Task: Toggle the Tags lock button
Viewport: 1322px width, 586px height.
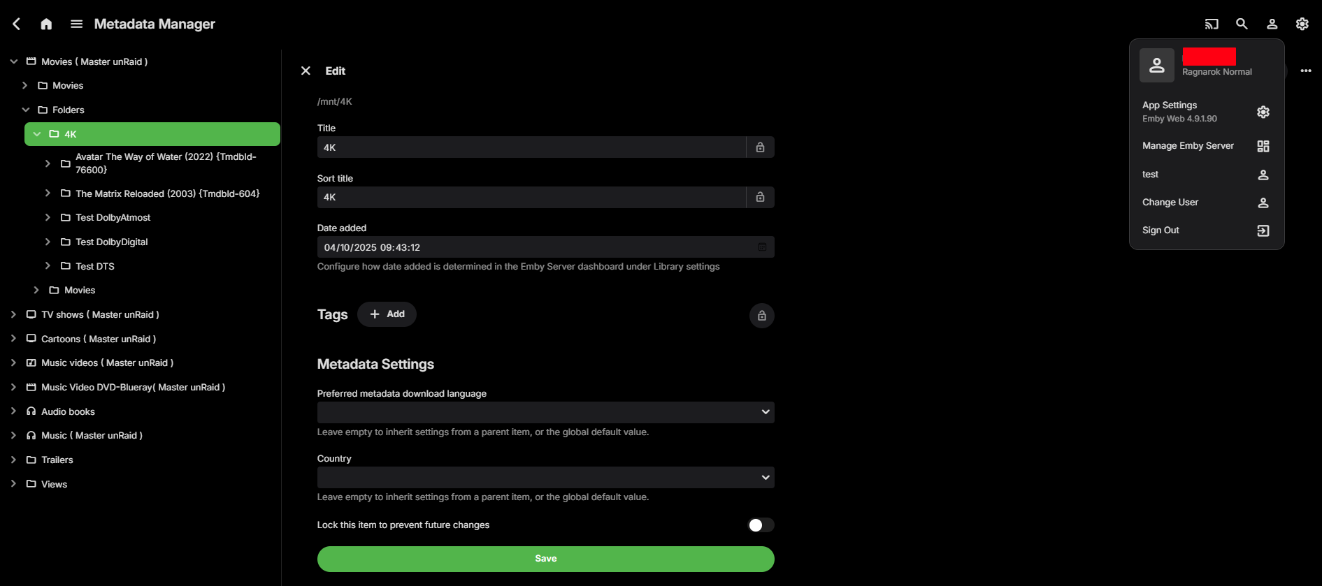Action: [x=761, y=316]
